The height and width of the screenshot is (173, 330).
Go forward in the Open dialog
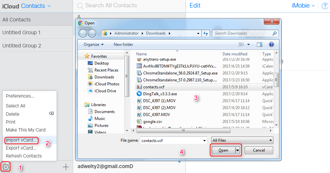92,33
